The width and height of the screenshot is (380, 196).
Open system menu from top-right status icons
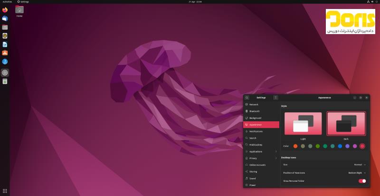tap(372, 2)
